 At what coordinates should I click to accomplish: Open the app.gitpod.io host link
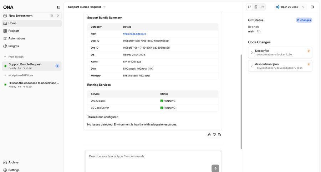[134, 34]
